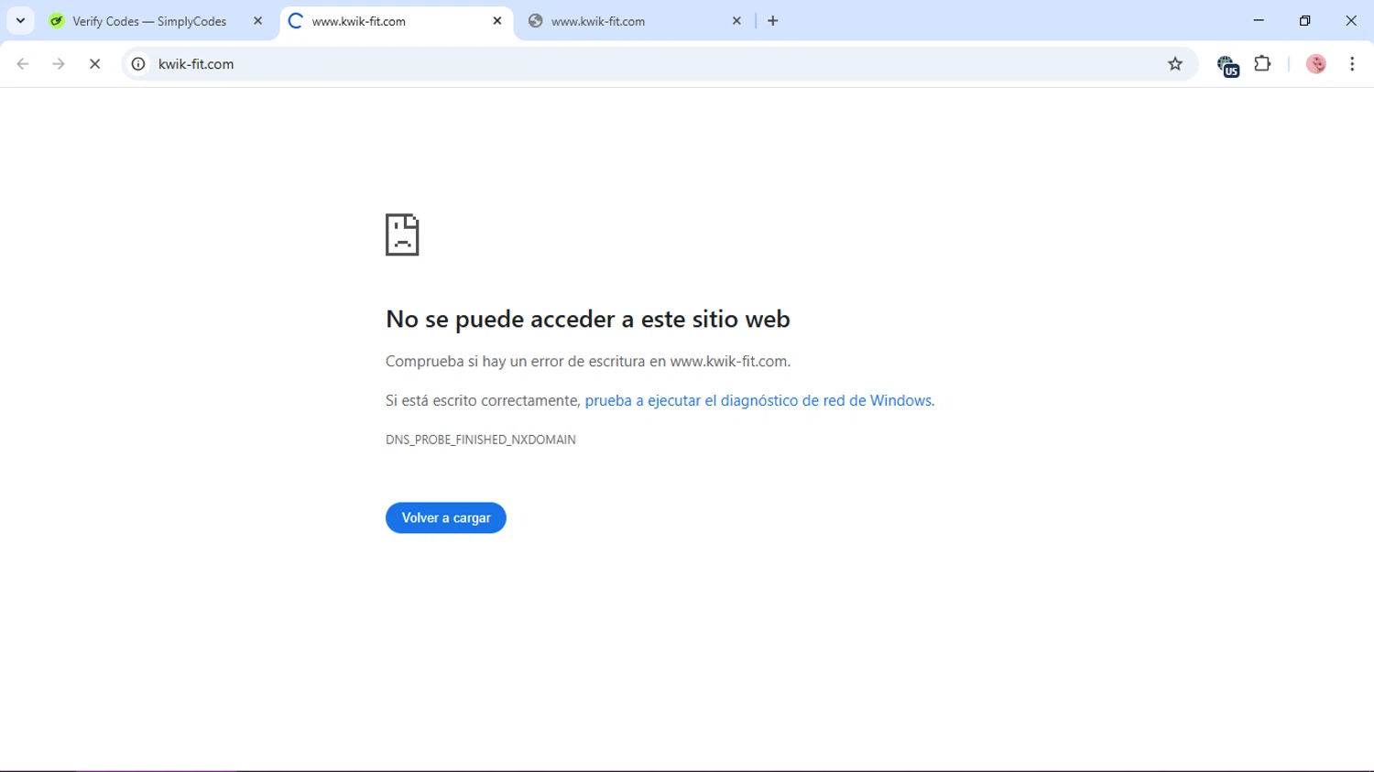Close the loading www.kwik-fit.com tab
The height and width of the screenshot is (772, 1374).
pos(497,21)
